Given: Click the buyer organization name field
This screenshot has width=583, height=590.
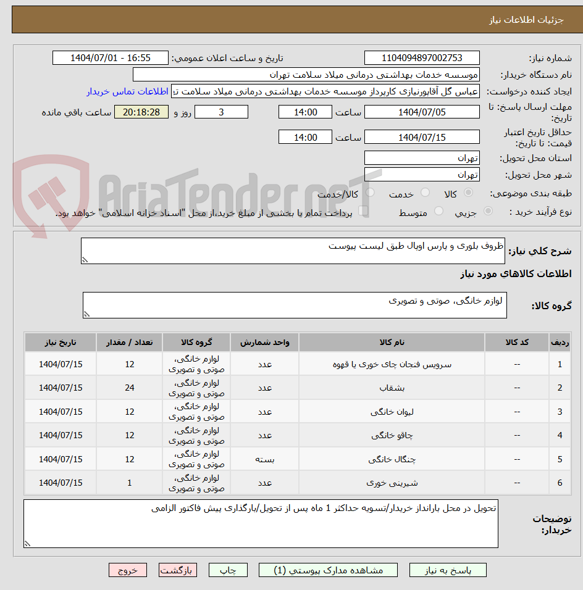Looking at the screenshot, I should (x=306, y=75).
